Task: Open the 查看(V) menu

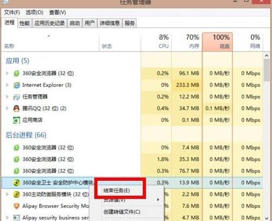Action: point(58,13)
